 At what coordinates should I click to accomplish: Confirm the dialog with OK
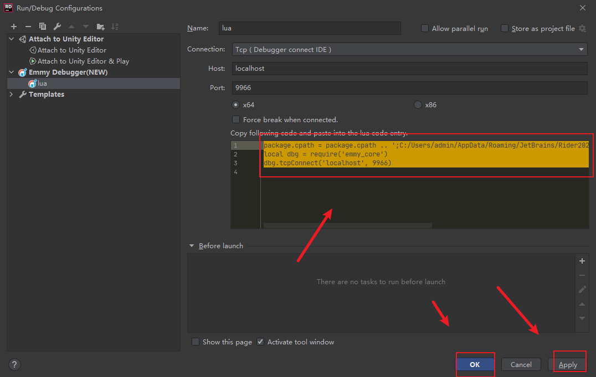pyautogui.click(x=475, y=364)
